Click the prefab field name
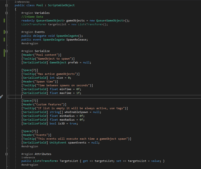This screenshot has width=201, height=169. coord(73,63)
